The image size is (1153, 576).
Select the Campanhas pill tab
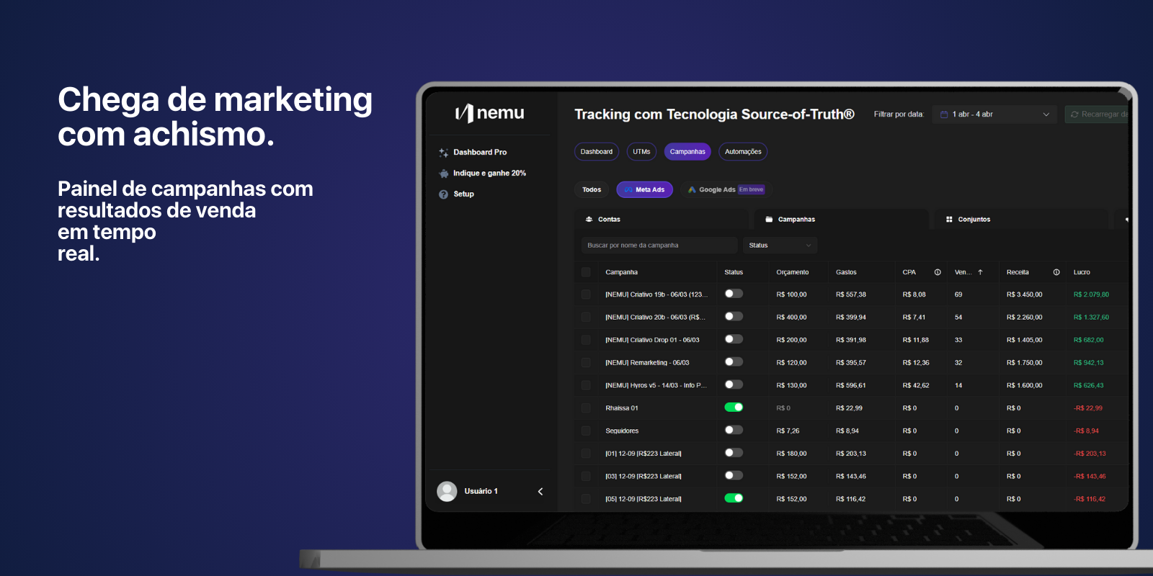click(x=687, y=152)
